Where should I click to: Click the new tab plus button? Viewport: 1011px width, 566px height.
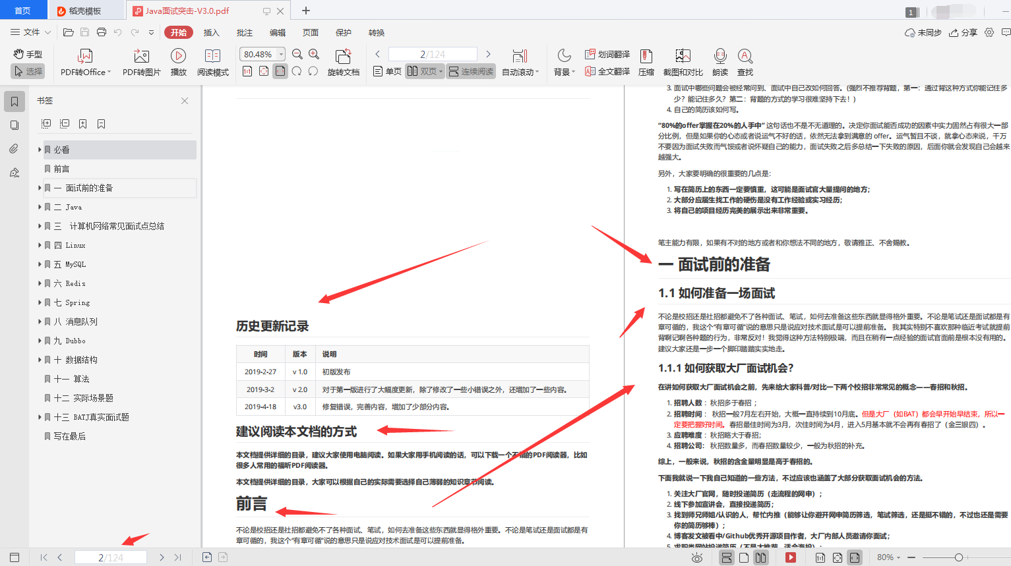tap(306, 11)
